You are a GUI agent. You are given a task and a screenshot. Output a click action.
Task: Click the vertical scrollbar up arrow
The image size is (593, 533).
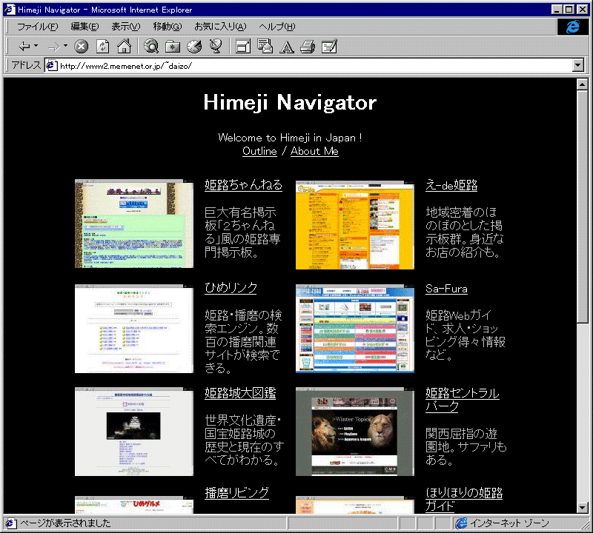click(583, 84)
